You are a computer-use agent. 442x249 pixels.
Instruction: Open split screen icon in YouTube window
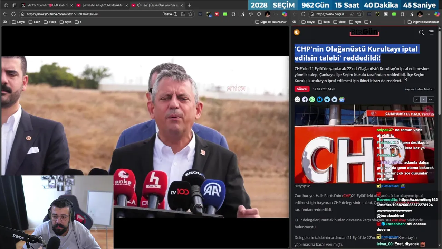(183, 14)
